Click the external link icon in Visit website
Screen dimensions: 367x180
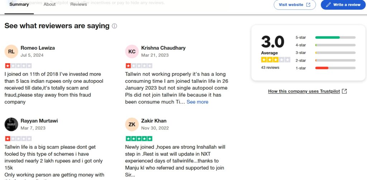308,5
